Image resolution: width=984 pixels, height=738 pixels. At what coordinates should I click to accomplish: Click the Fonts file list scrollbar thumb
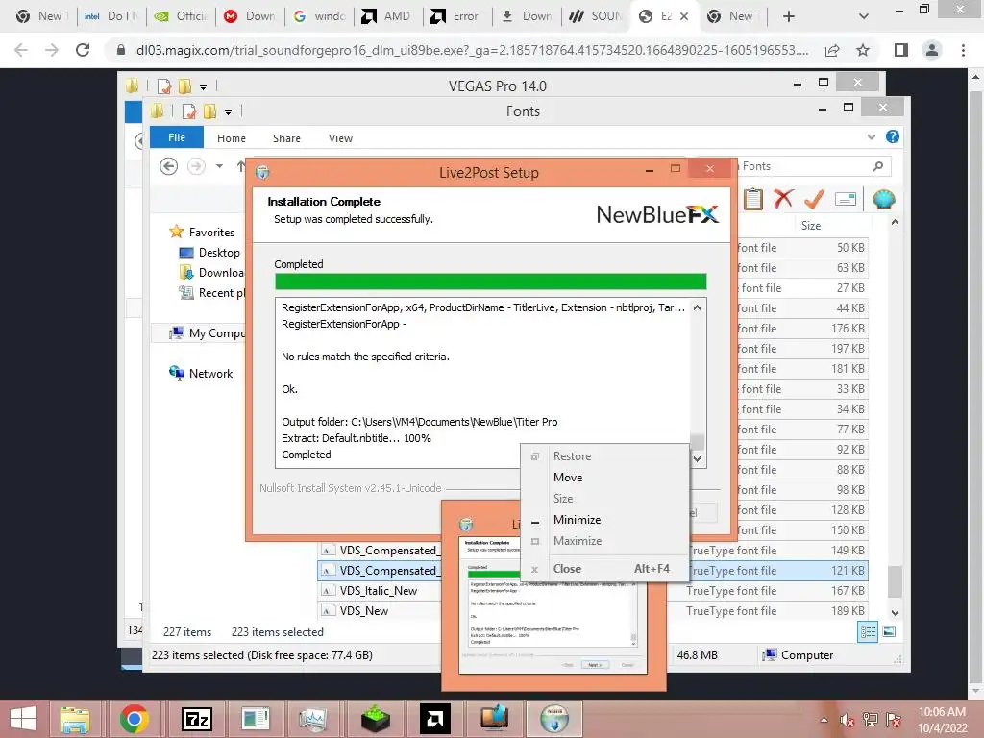click(x=895, y=581)
